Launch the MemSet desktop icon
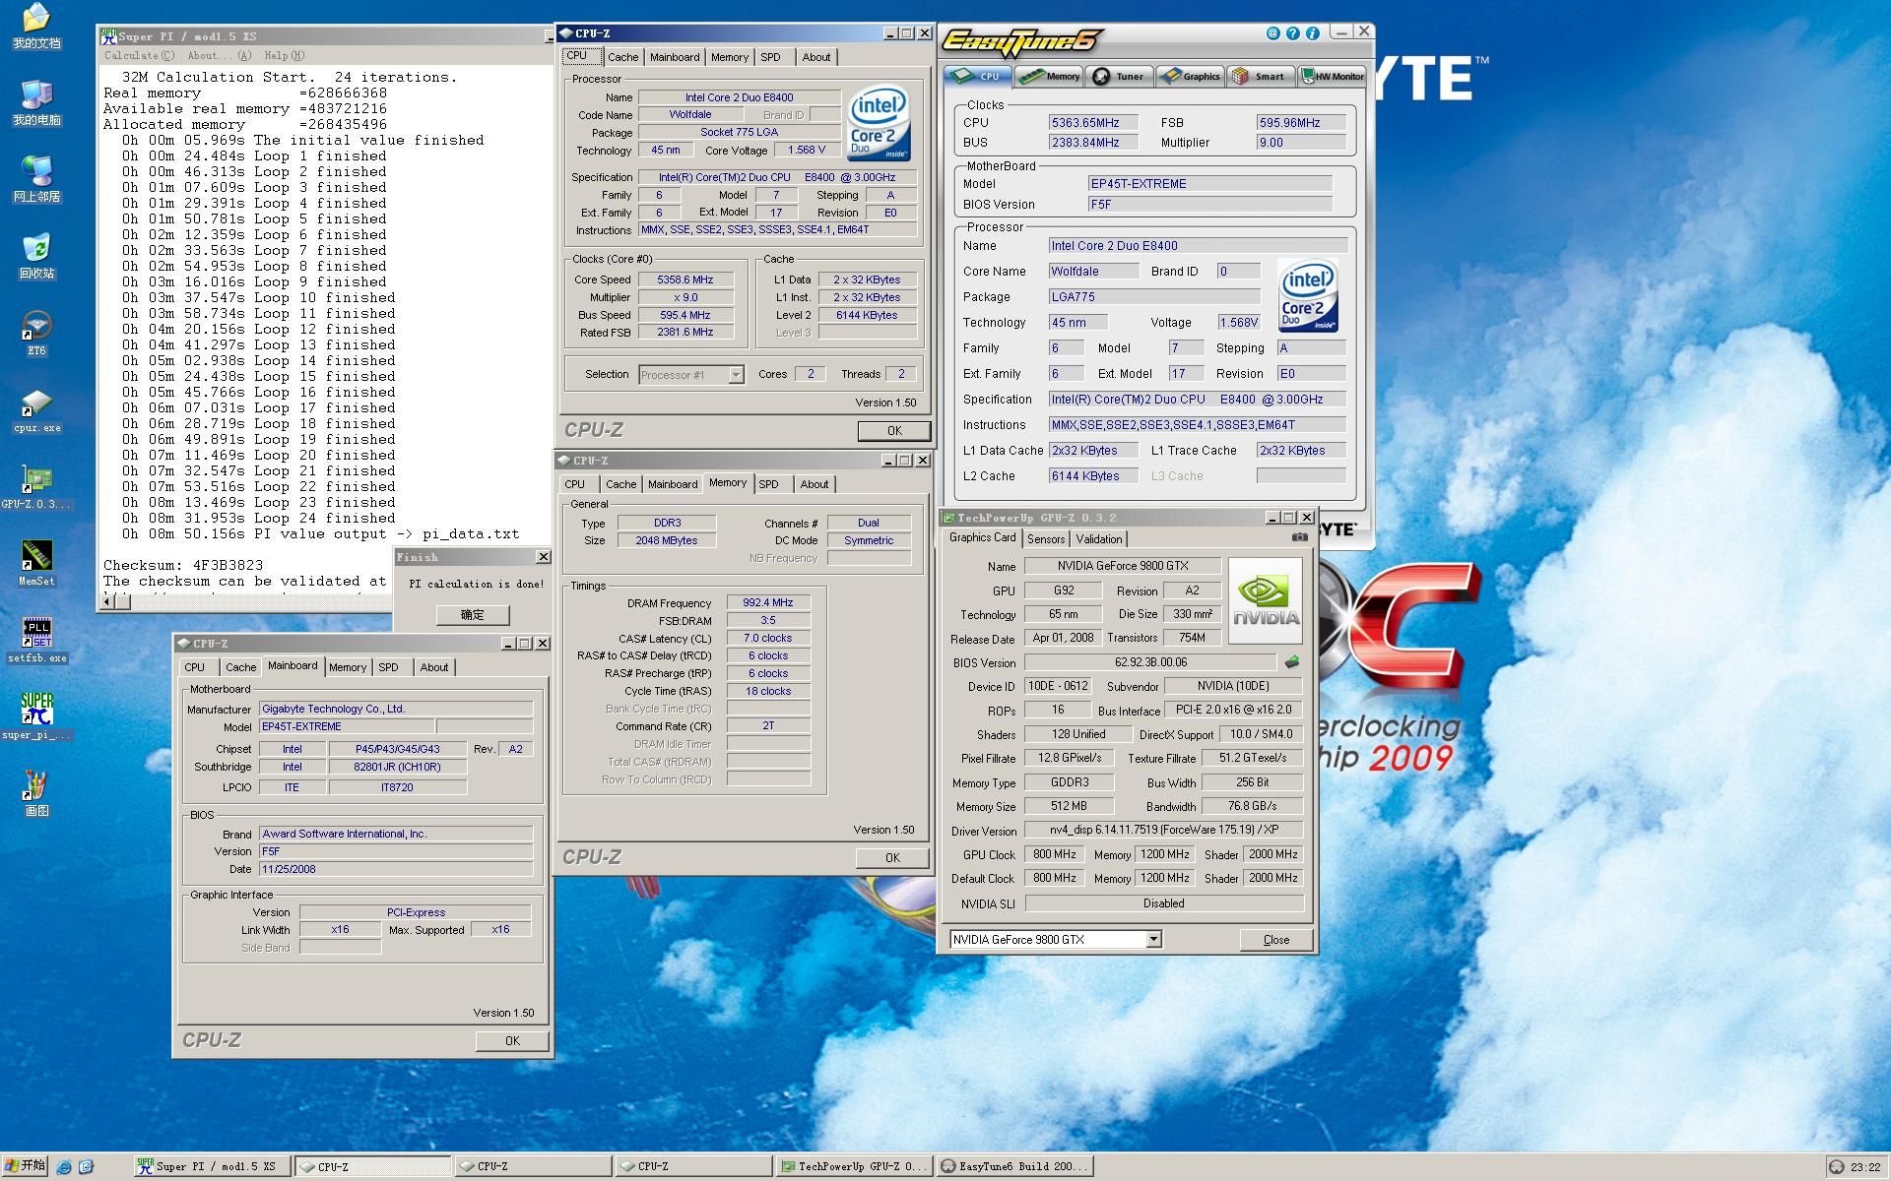1891x1181 pixels. (x=36, y=564)
